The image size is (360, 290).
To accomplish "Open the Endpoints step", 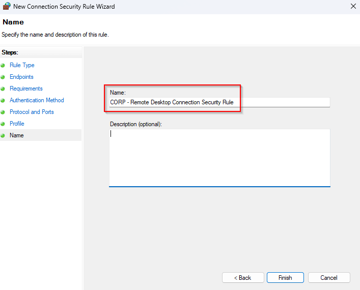I will [x=21, y=77].
